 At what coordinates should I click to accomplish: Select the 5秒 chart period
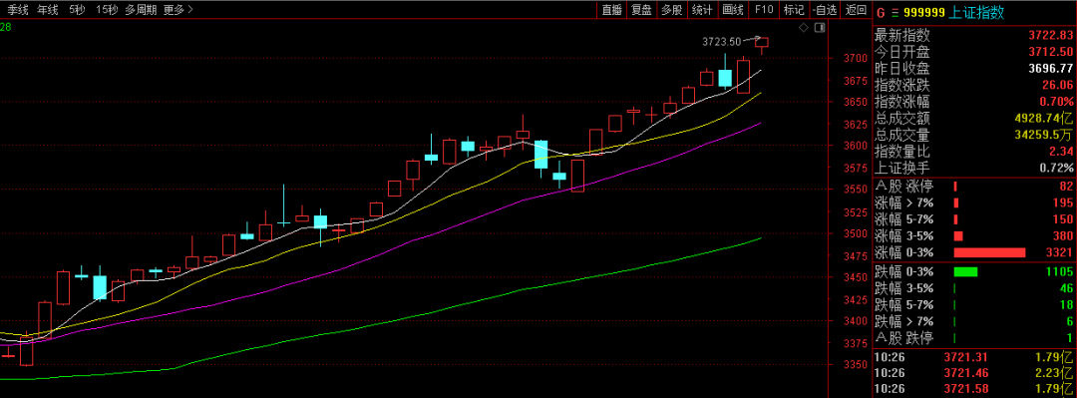77,10
